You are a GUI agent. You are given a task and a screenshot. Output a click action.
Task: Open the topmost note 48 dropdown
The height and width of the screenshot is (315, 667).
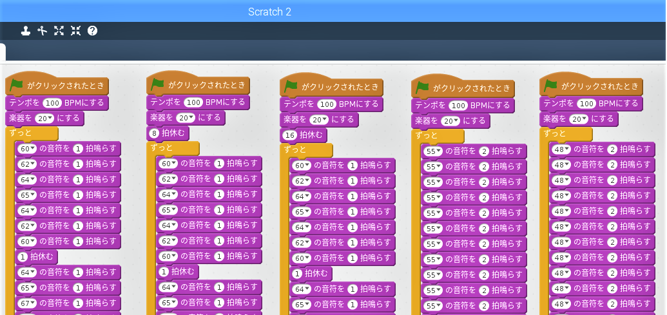click(561, 149)
